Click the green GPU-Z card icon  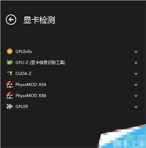click(10, 62)
